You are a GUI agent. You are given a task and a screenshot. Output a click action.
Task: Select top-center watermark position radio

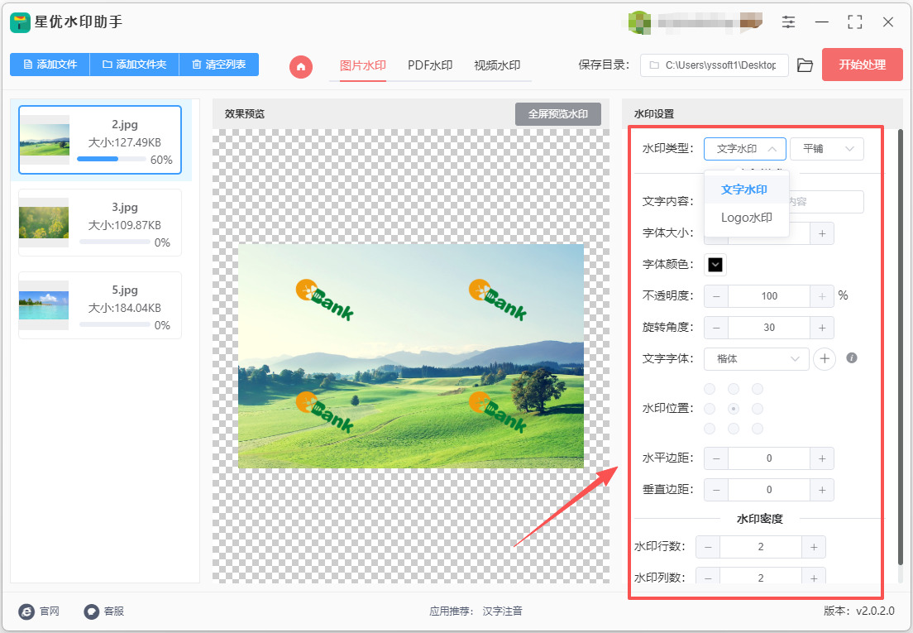coord(733,388)
